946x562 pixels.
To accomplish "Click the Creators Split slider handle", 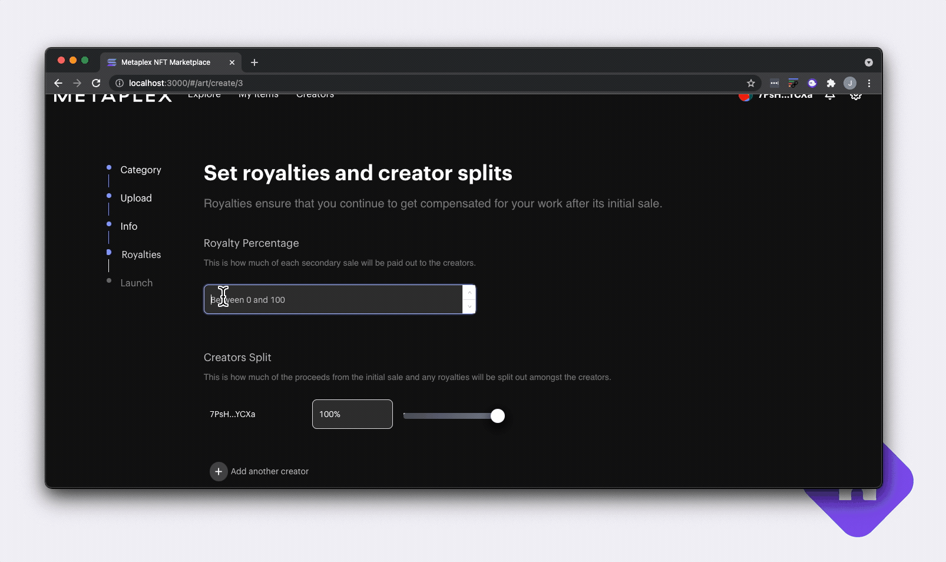I will tap(497, 415).
